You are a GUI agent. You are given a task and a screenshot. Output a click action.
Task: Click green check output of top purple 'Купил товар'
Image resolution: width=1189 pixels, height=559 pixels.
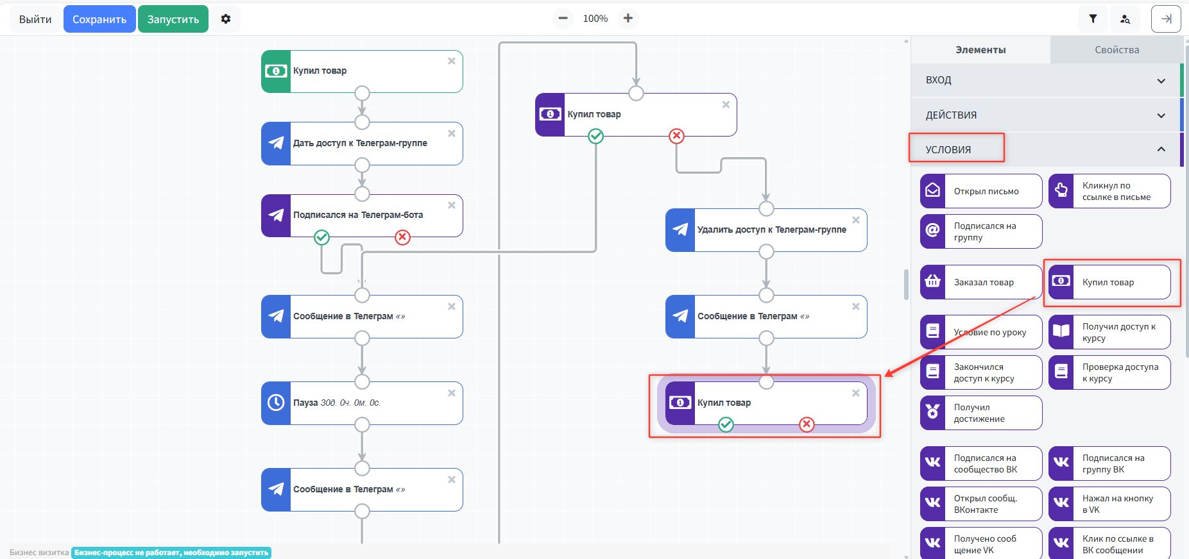595,136
